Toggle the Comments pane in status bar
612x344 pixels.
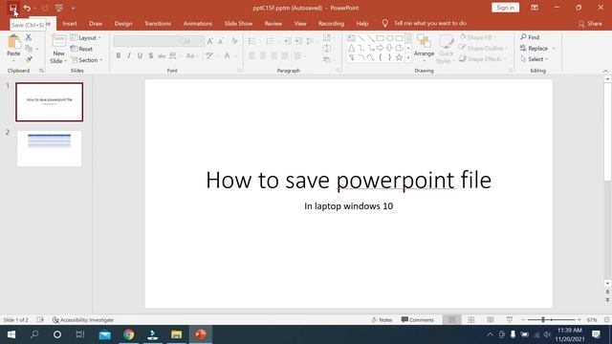click(418, 320)
